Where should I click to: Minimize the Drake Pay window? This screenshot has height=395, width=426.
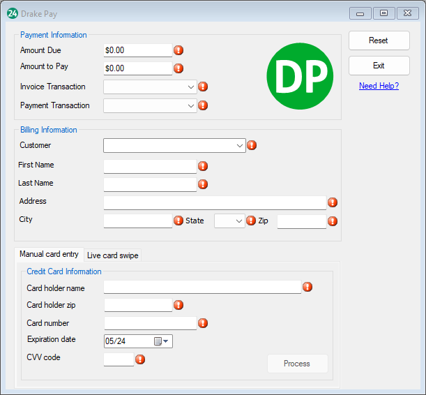(x=360, y=13)
